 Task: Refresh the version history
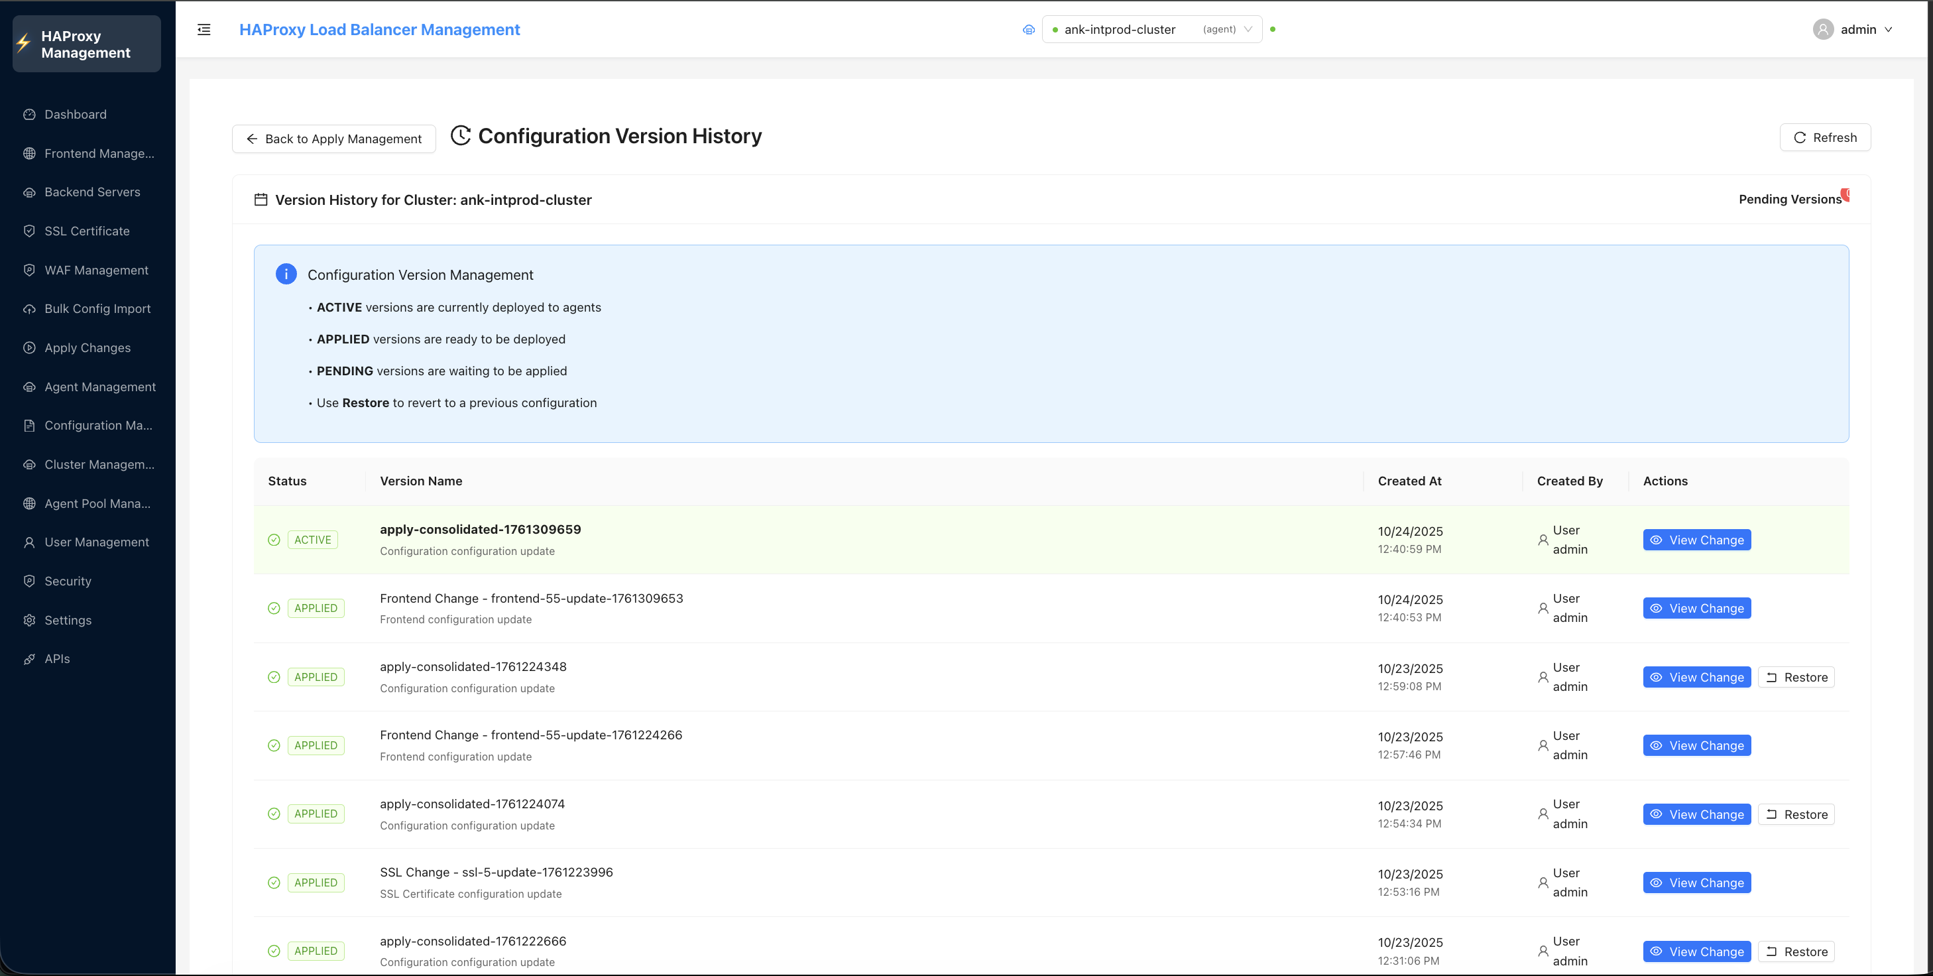[1825, 137]
